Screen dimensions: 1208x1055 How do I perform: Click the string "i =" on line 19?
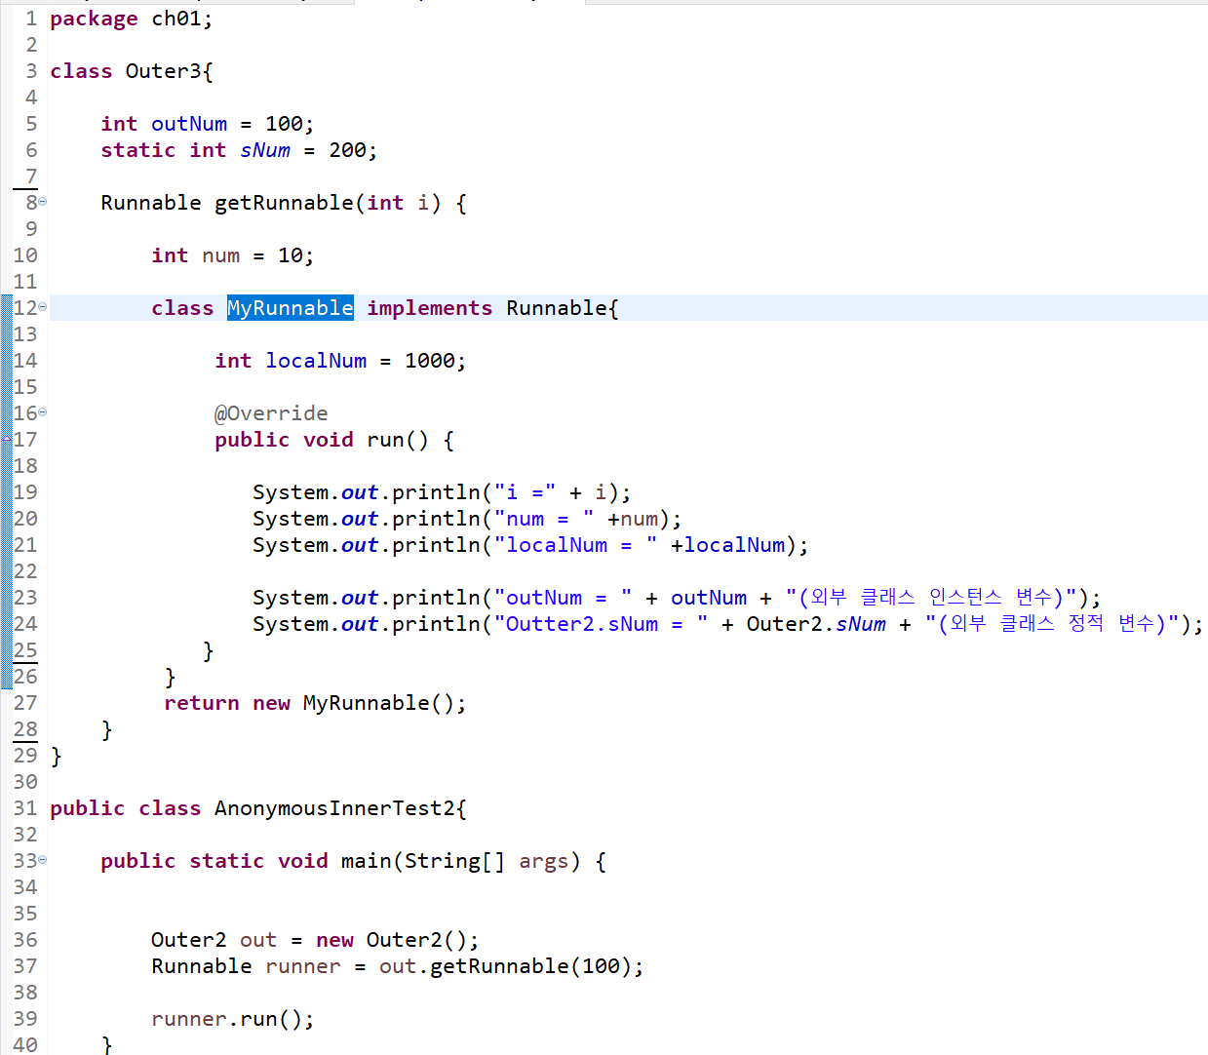click(x=525, y=492)
